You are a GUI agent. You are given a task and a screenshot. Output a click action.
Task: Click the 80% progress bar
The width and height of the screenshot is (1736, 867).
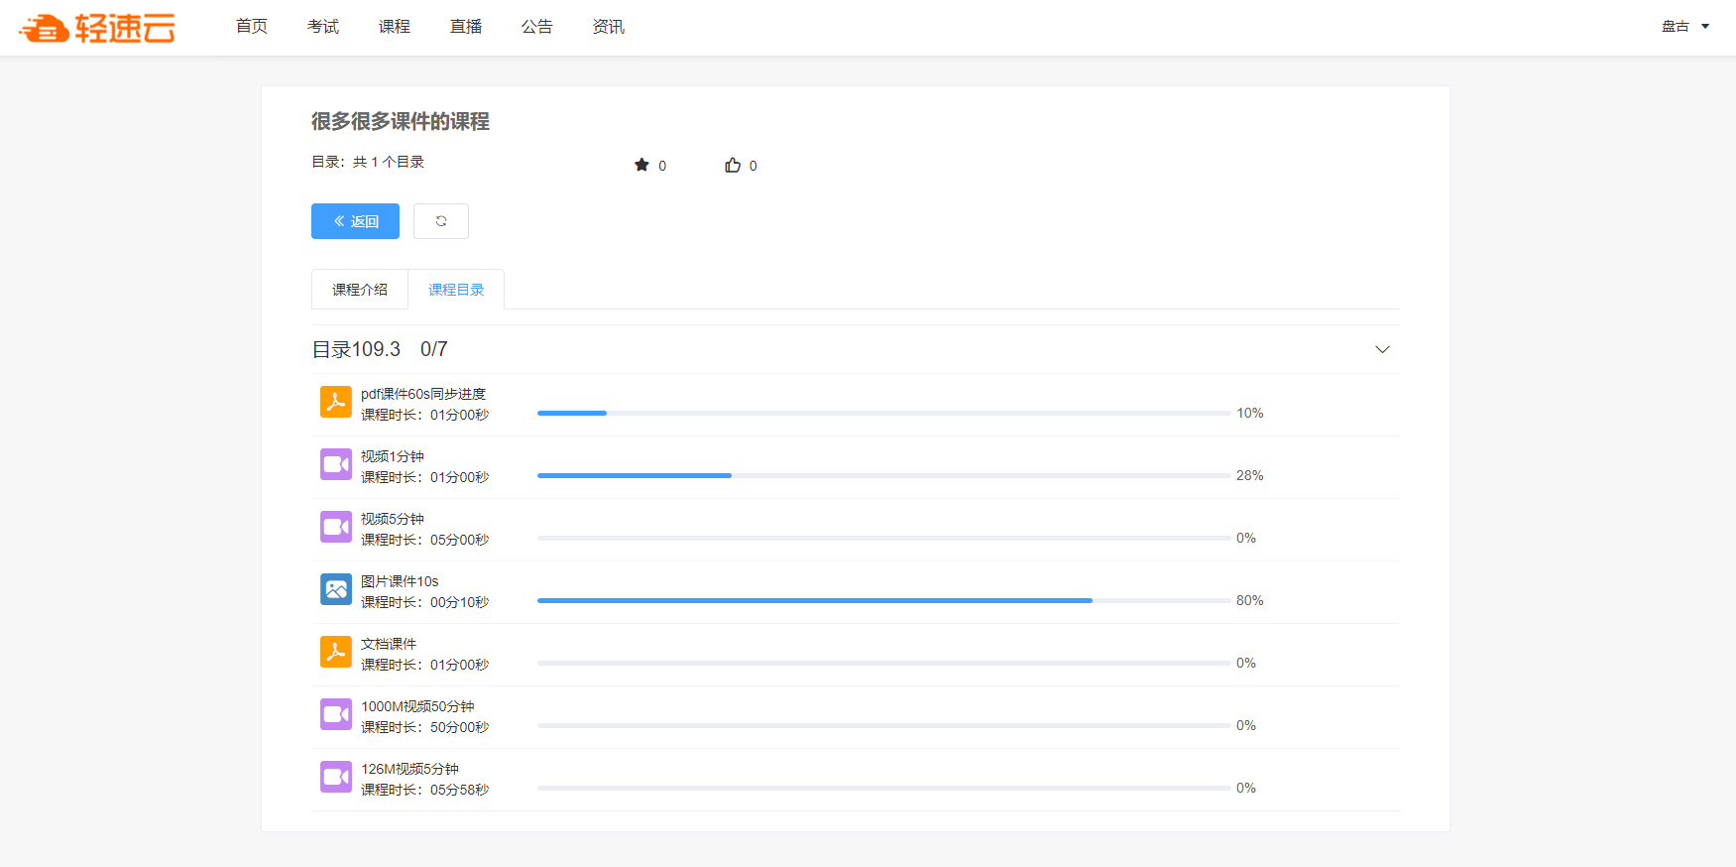click(883, 600)
